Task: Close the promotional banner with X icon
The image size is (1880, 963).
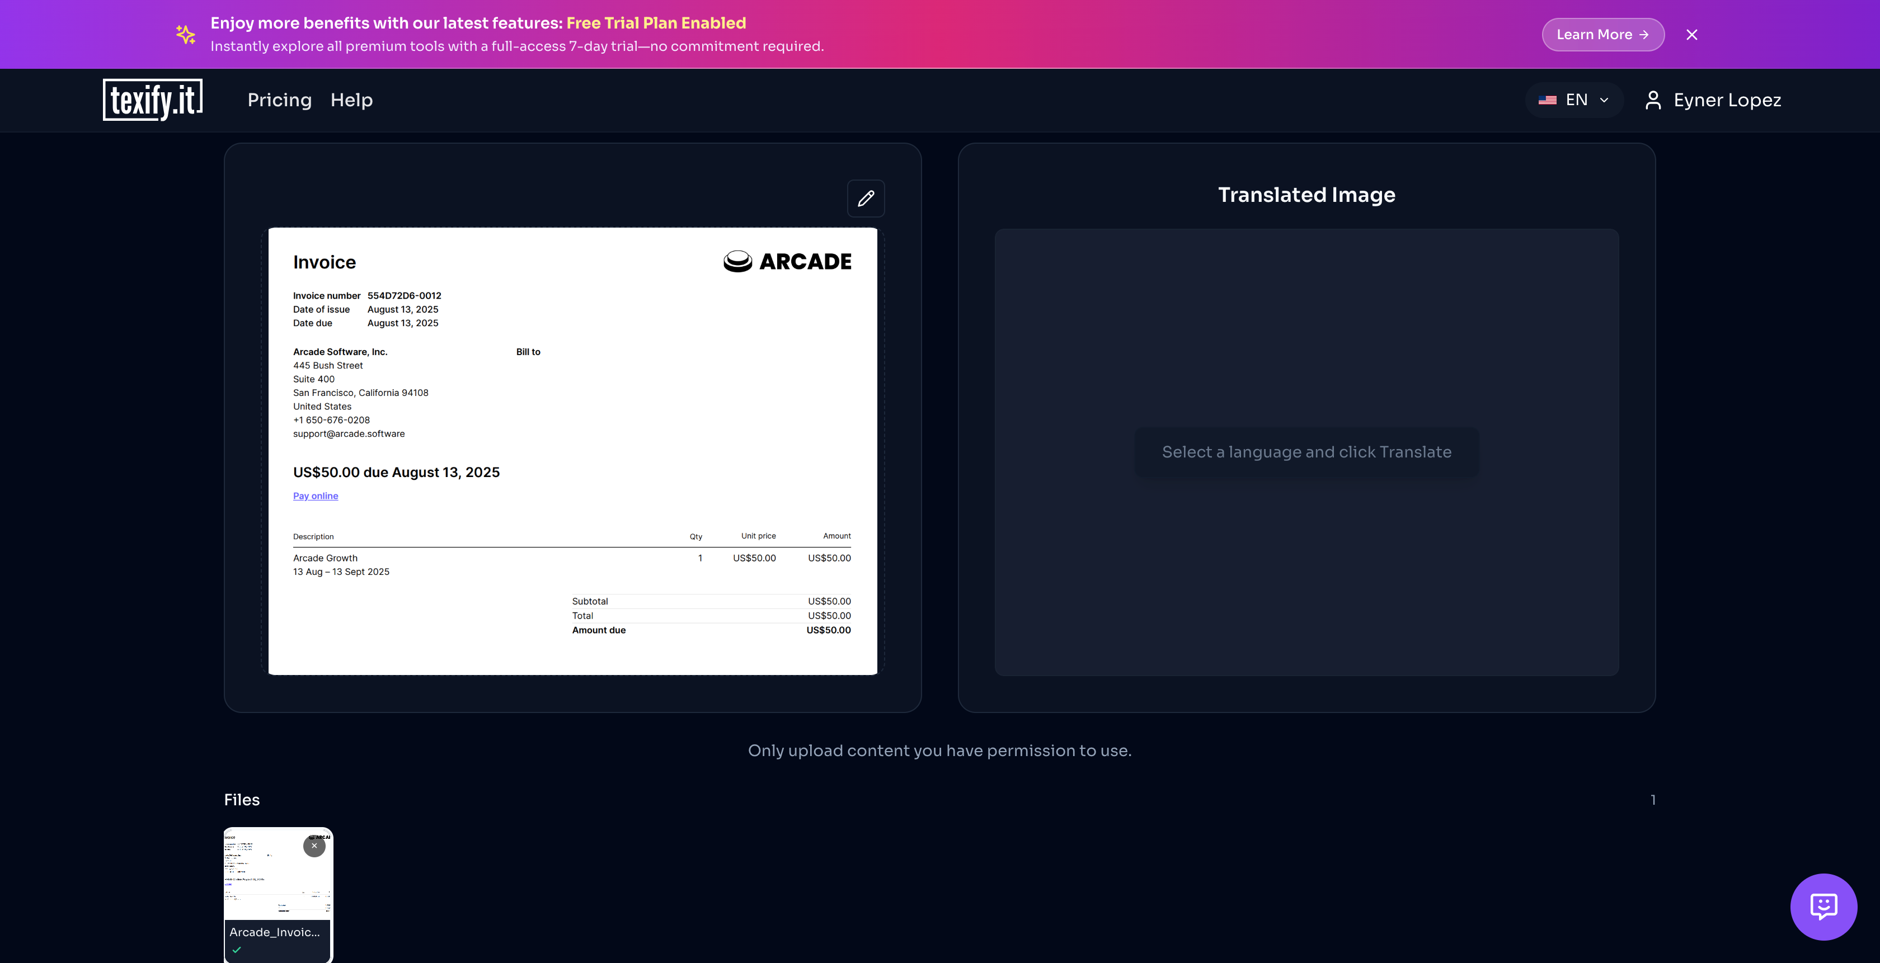Action: pos(1691,34)
